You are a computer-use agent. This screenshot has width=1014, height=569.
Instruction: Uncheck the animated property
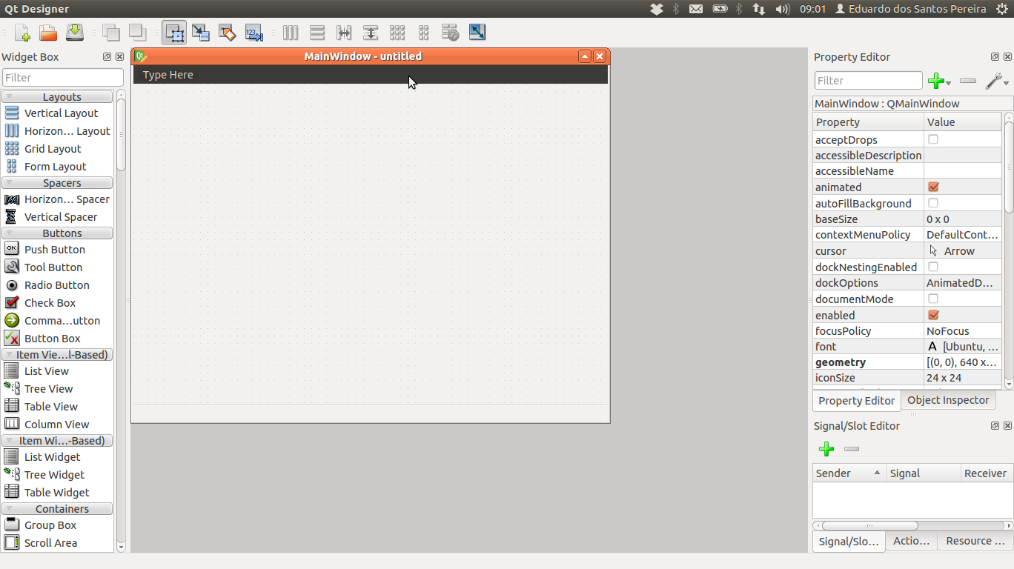(933, 187)
